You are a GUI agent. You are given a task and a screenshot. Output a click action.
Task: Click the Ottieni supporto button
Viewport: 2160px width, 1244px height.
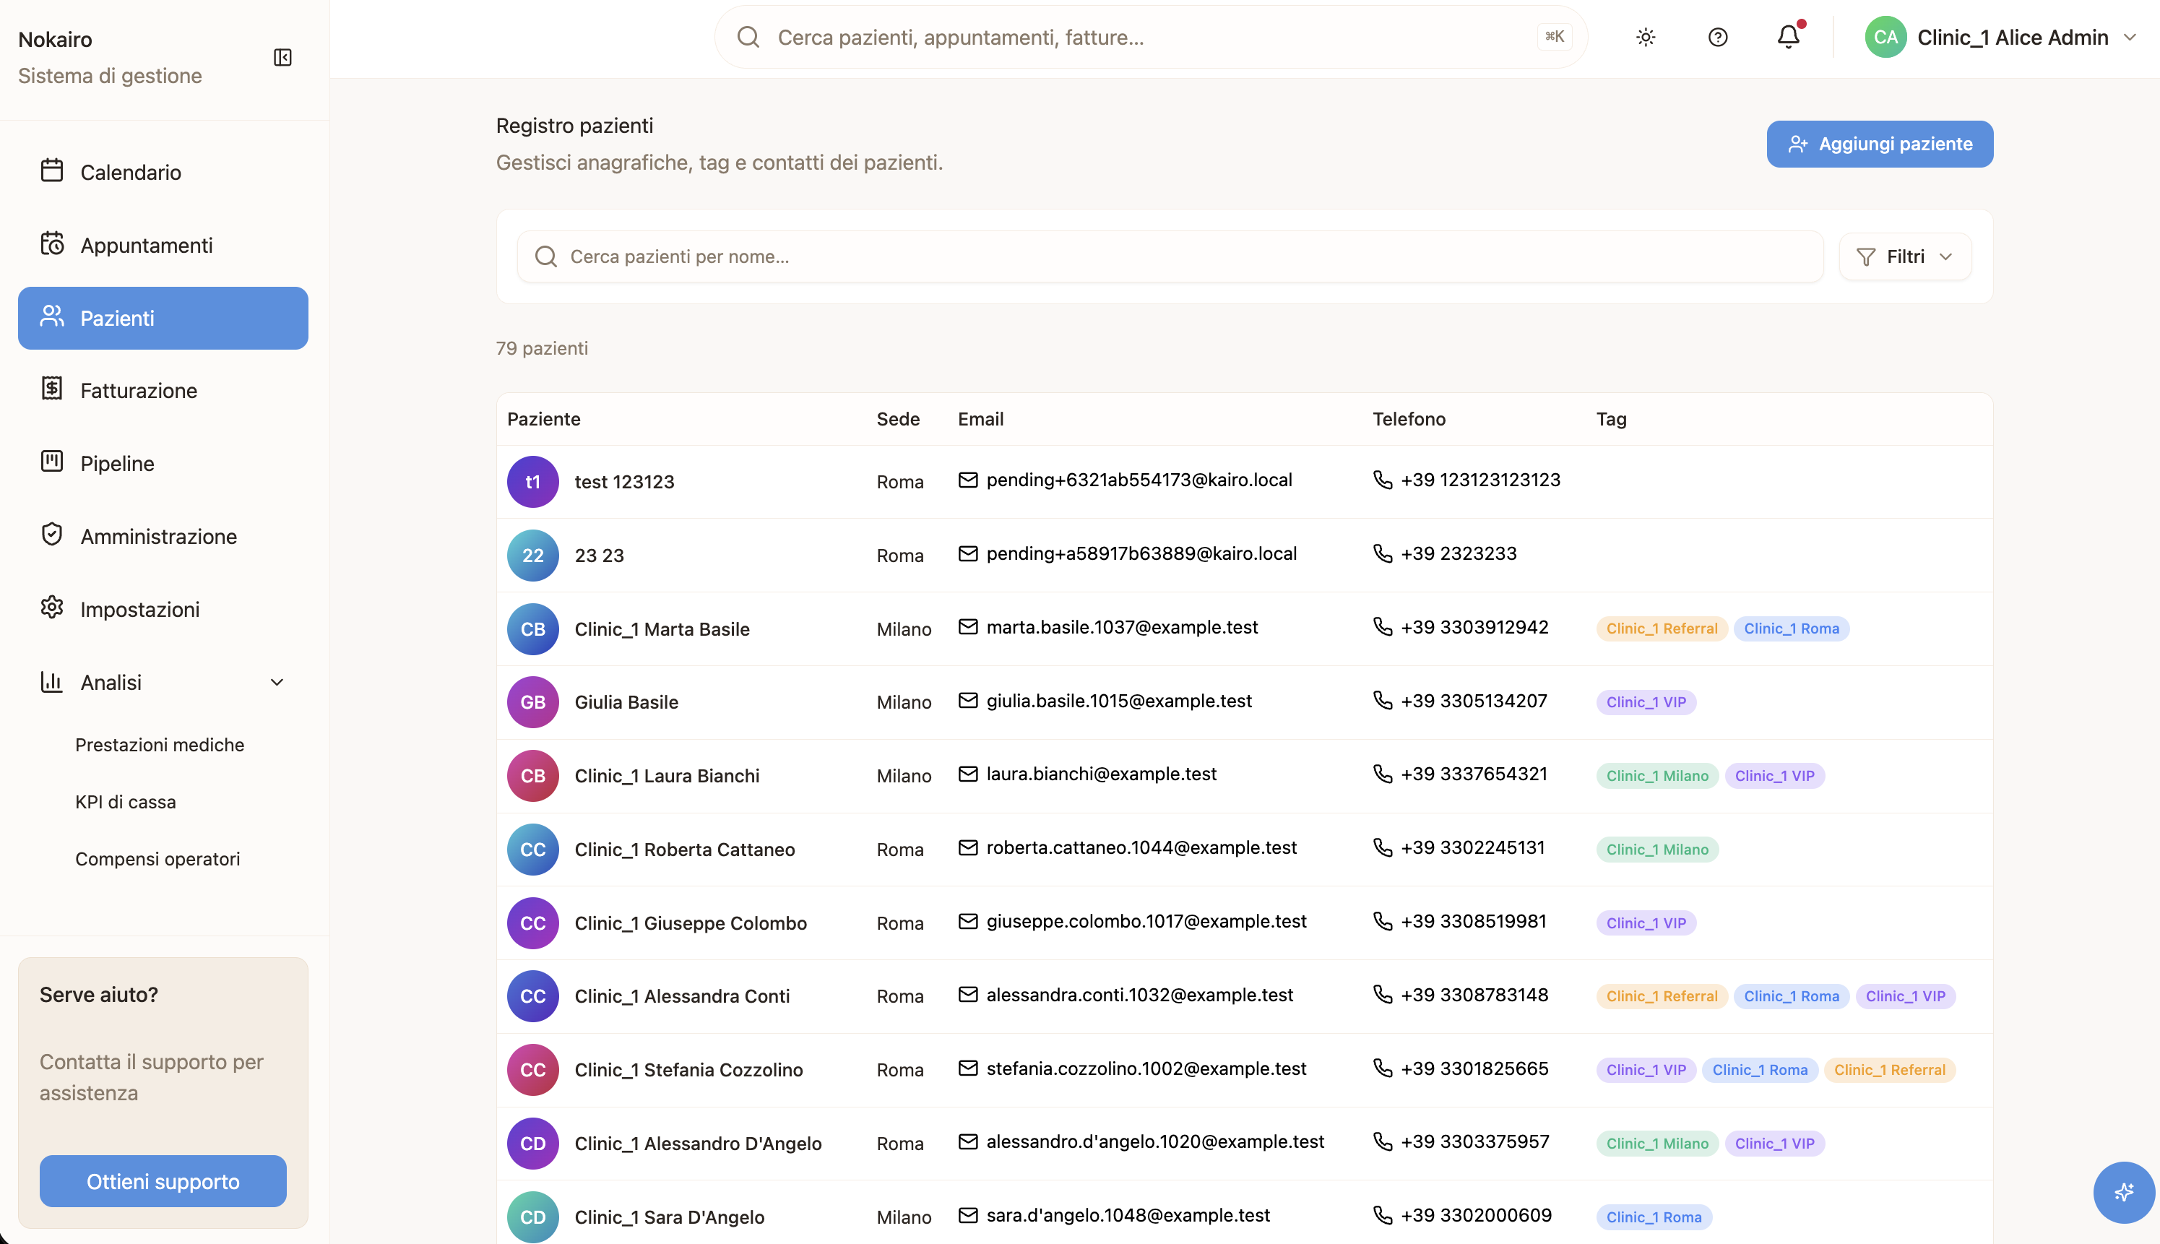tap(163, 1180)
